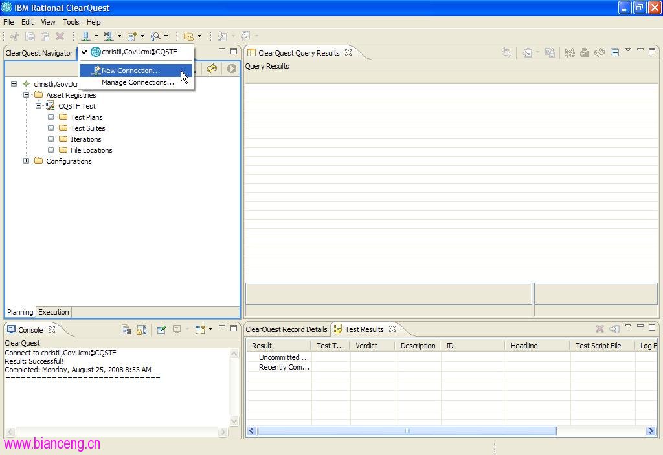The width and height of the screenshot is (663, 455).
Task: Click the export icon in Query Results toolbar
Action: 527,52
